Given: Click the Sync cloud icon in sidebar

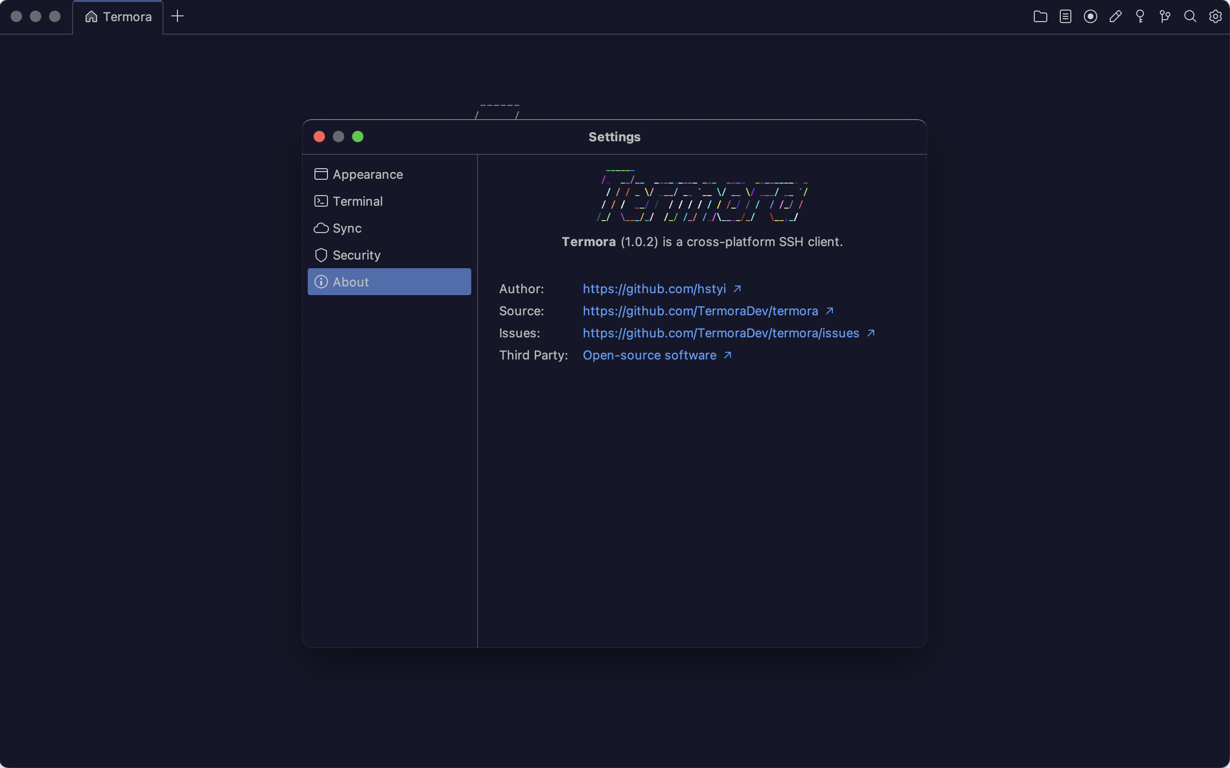Looking at the screenshot, I should 321,228.
